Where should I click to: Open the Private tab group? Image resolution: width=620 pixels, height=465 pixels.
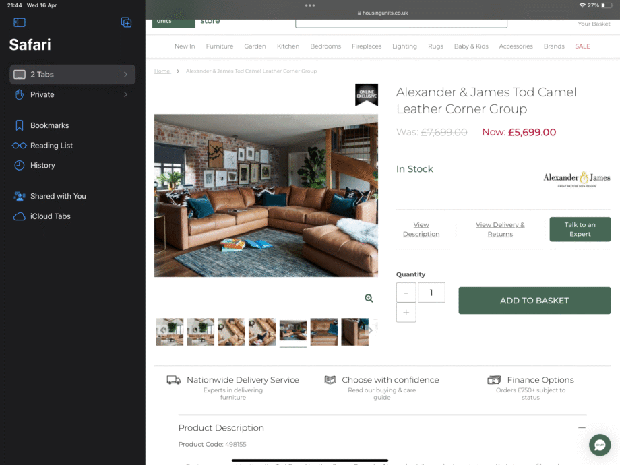tap(72, 94)
